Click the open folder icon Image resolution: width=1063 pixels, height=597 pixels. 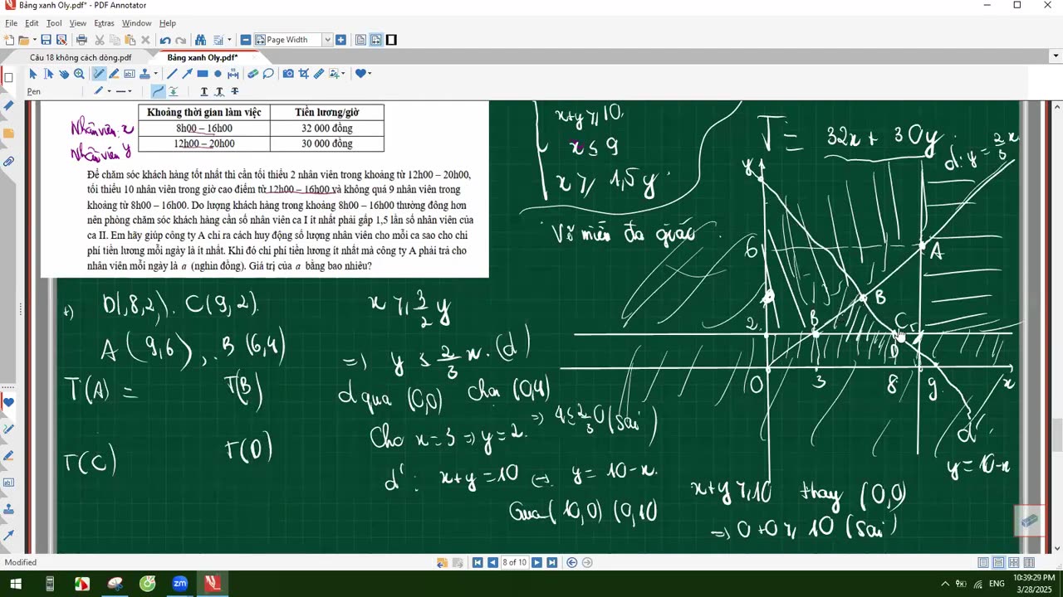pos(23,40)
